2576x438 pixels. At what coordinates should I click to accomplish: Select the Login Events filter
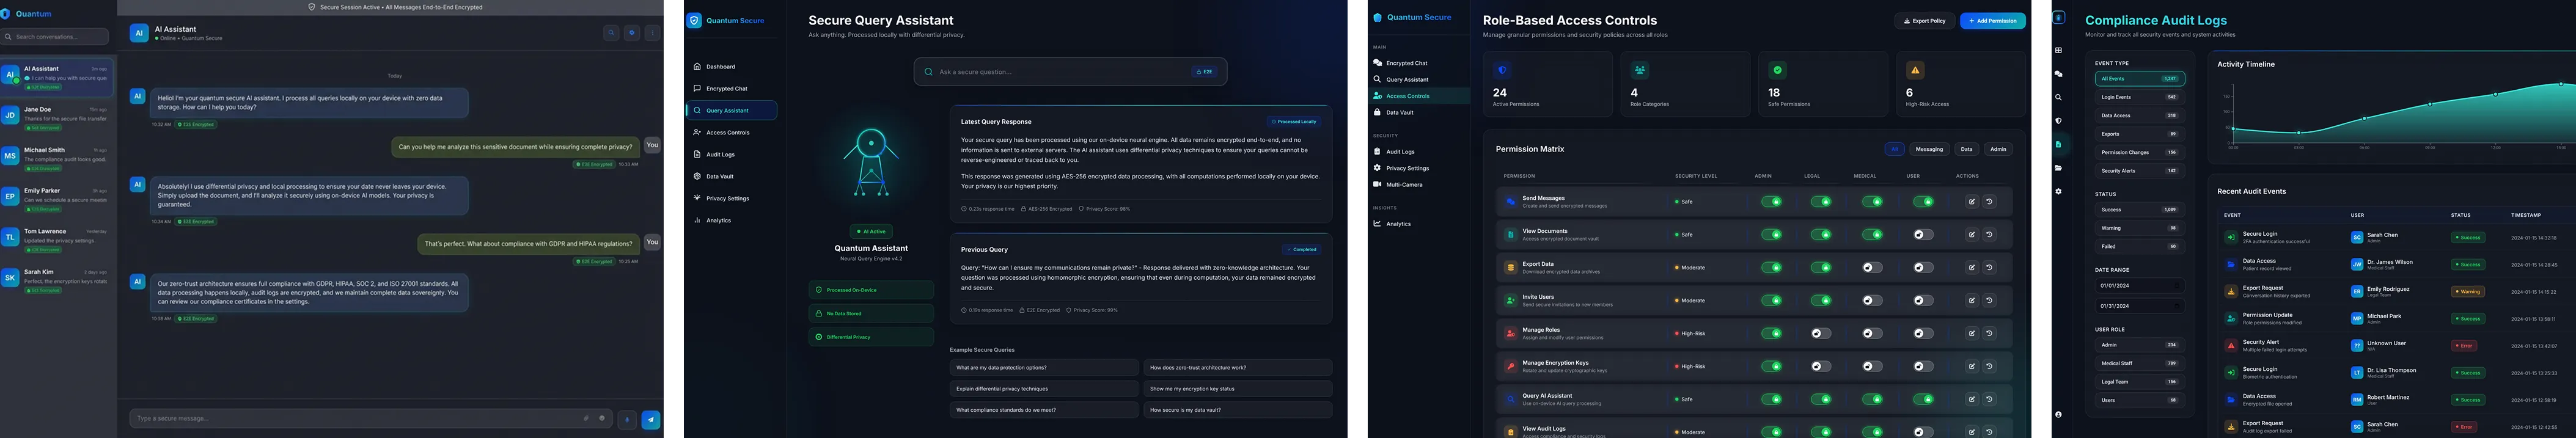pyautogui.click(x=2139, y=98)
